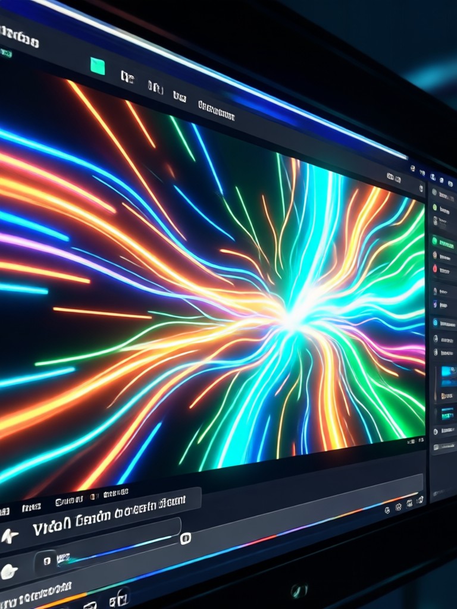Click the green dot icon near the sidebar top
Viewport: 457px width, 609px height.
pos(435,208)
